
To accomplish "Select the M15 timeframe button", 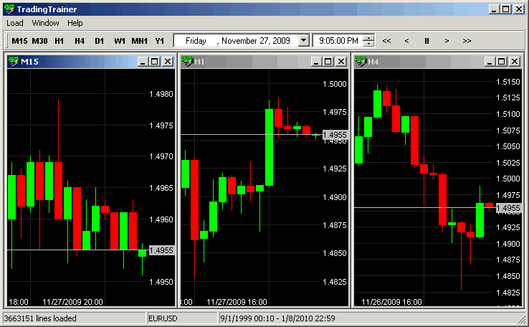I will click(19, 41).
